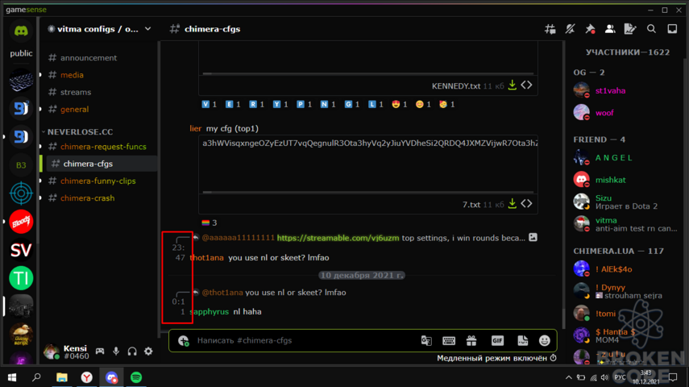Open Nitro gift icon
The height and width of the screenshot is (387, 689).
pyautogui.click(x=471, y=340)
